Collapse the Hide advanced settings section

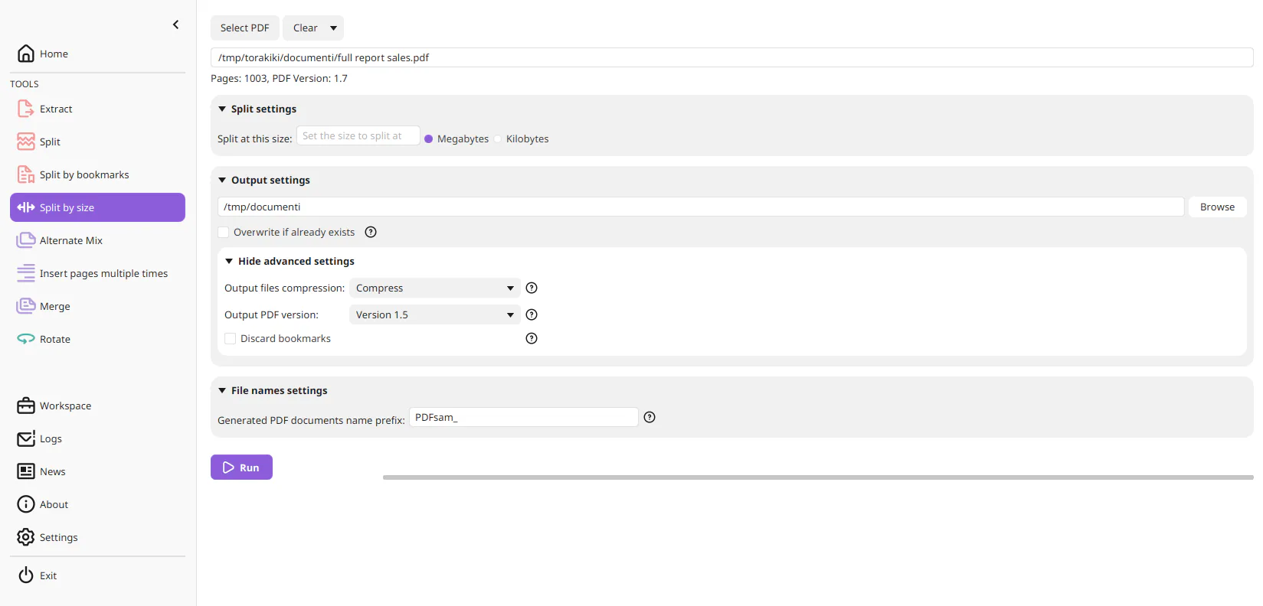(290, 261)
